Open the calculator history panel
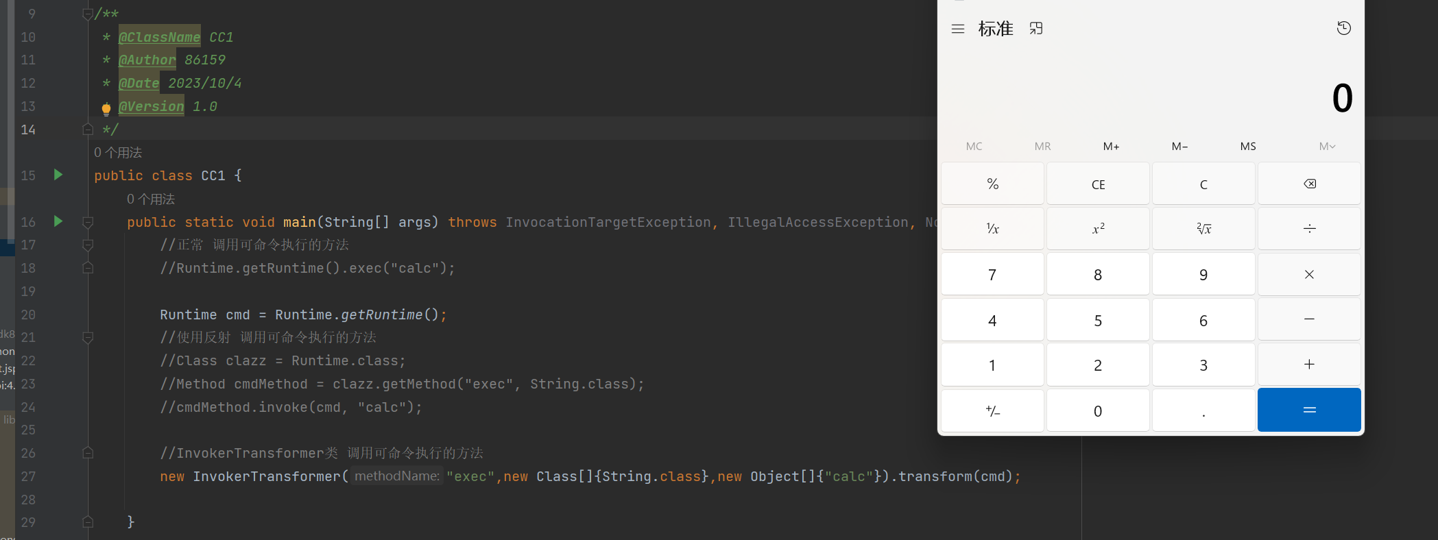This screenshot has width=1438, height=540. pos(1344,28)
